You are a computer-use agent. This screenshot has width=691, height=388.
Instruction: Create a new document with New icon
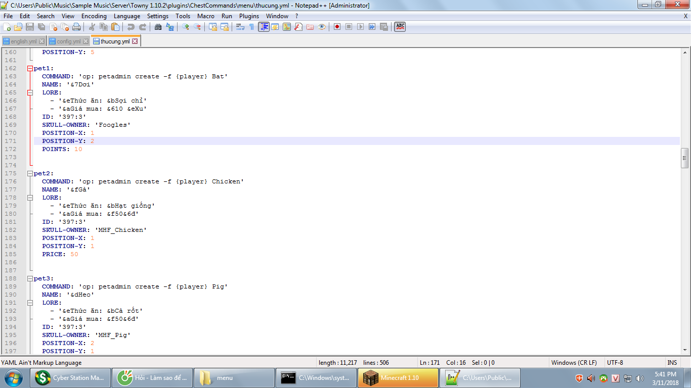click(7, 27)
